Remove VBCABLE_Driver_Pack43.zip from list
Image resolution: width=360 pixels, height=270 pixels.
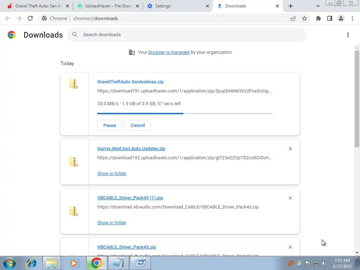[290, 247]
